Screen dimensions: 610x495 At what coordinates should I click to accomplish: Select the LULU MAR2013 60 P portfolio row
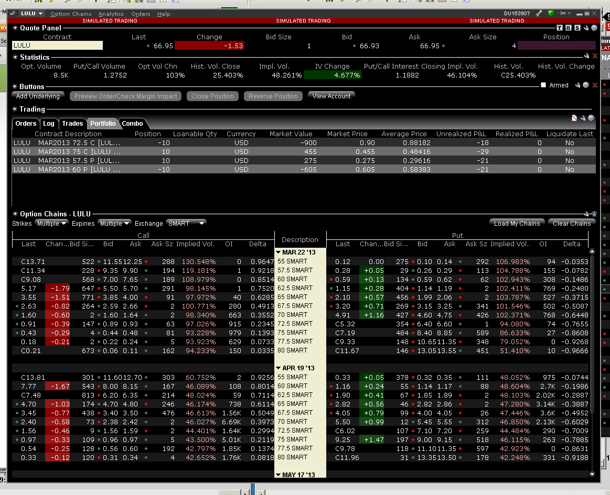pos(304,169)
